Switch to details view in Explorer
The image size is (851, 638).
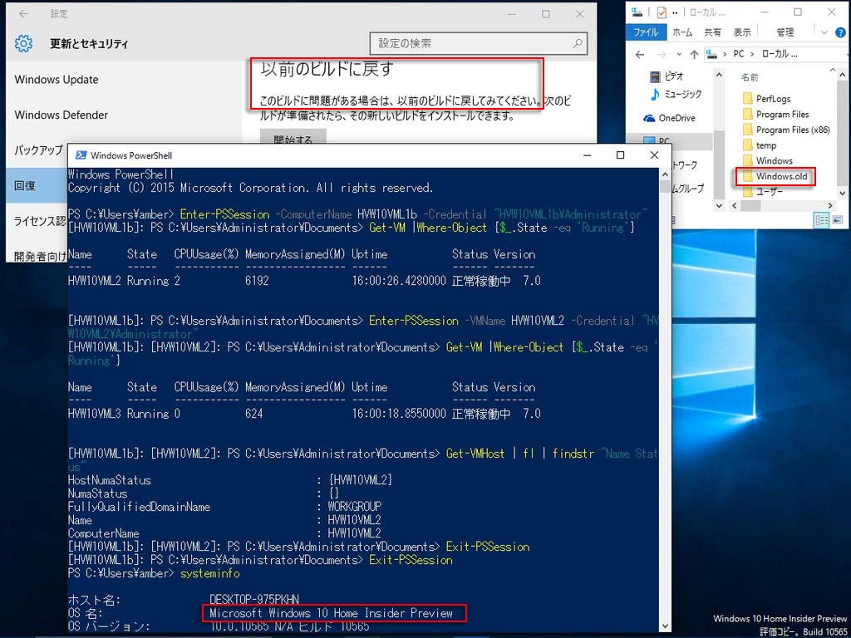pyautogui.click(x=822, y=219)
